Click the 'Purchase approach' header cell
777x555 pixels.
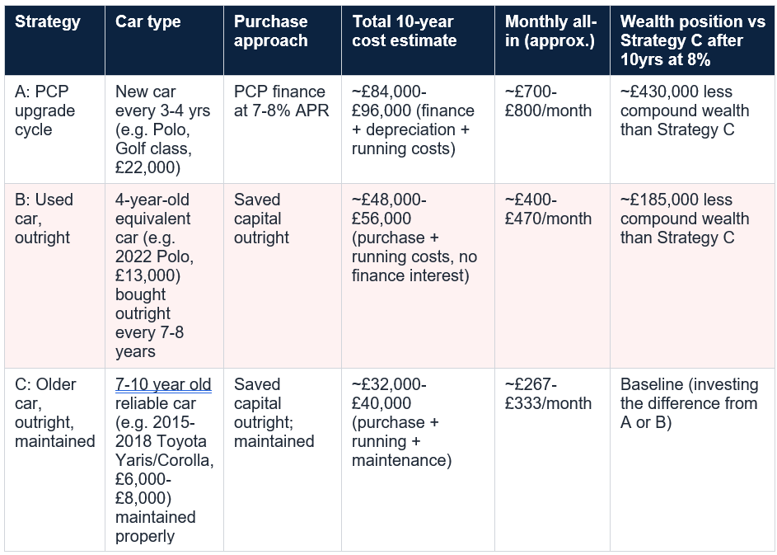pyautogui.click(x=283, y=40)
